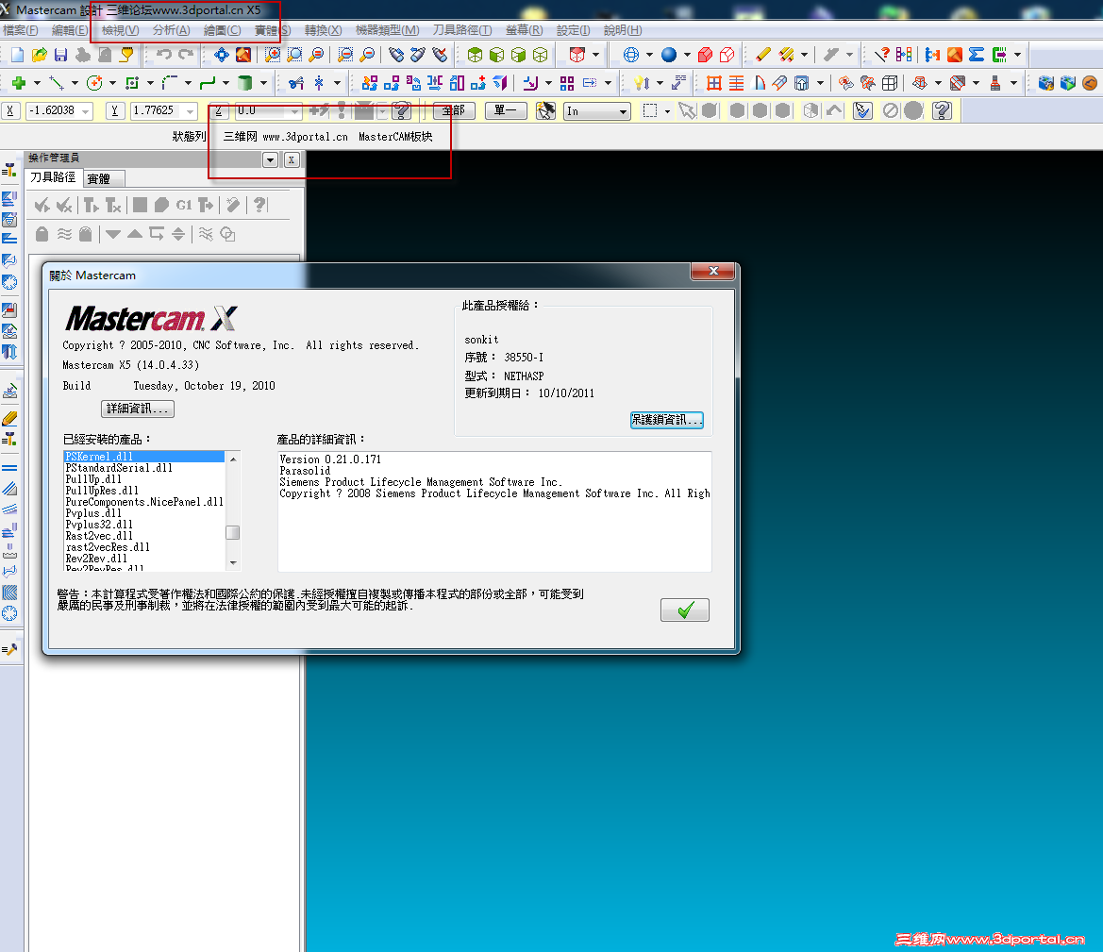Expand the selection window shape dropdown arrow
This screenshot has width=1103, height=952.
point(668,111)
